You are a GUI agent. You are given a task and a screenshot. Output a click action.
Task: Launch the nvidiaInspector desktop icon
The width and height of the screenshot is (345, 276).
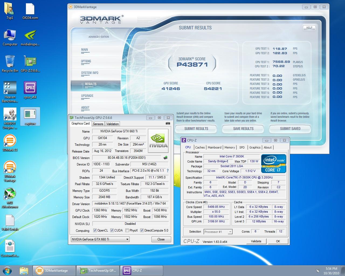coord(30,37)
